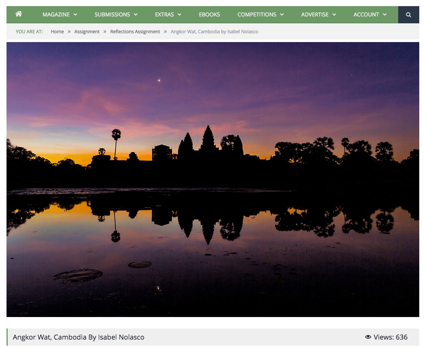Expand the Advertise dropdown chevron

tap(334, 15)
